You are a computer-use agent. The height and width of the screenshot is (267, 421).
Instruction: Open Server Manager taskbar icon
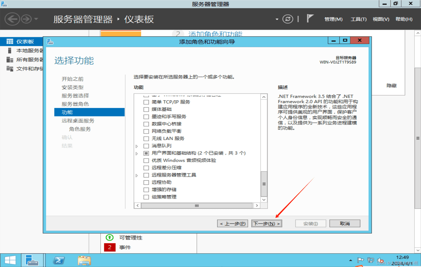click(32, 260)
